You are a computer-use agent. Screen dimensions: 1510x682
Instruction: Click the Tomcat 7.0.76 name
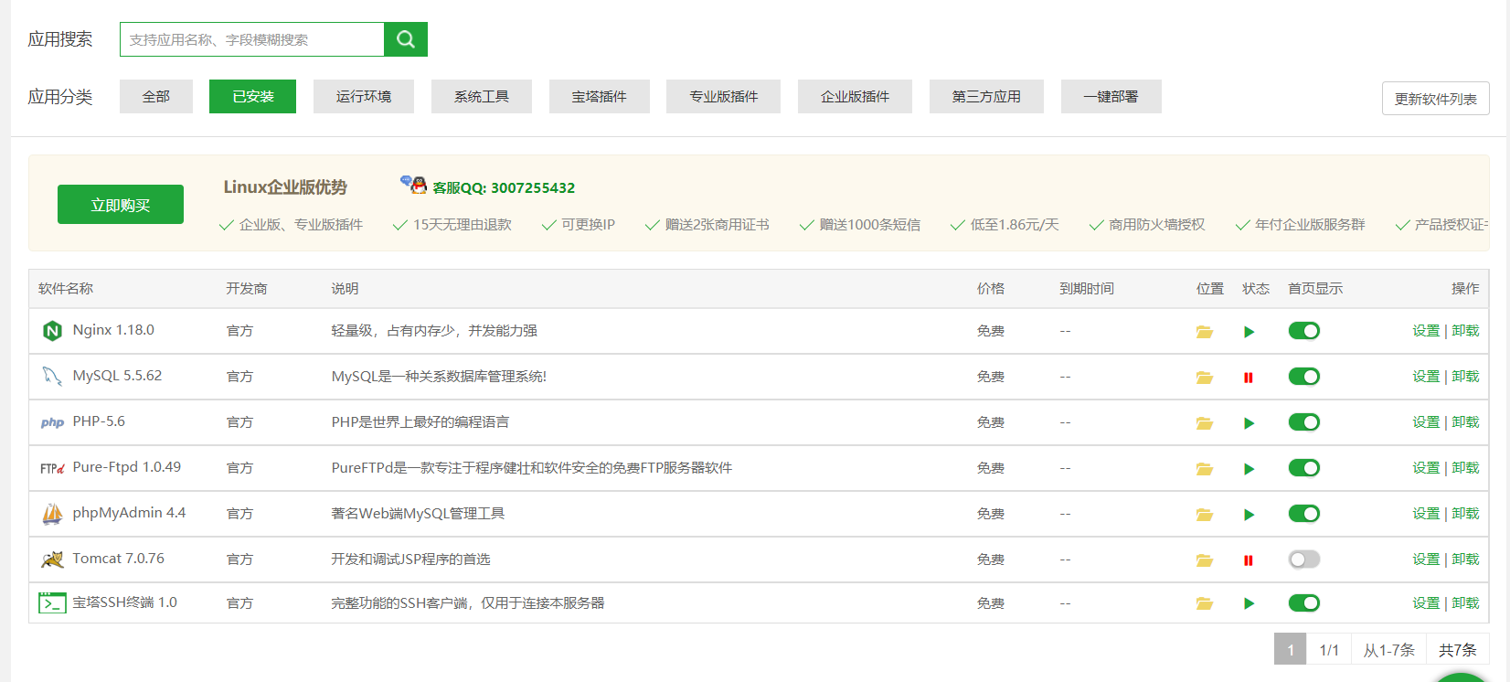pyautogui.click(x=119, y=559)
